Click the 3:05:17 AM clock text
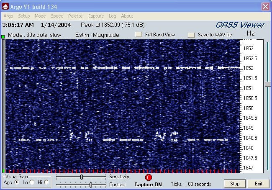The image size is (272, 190). (x=18, y=25)
